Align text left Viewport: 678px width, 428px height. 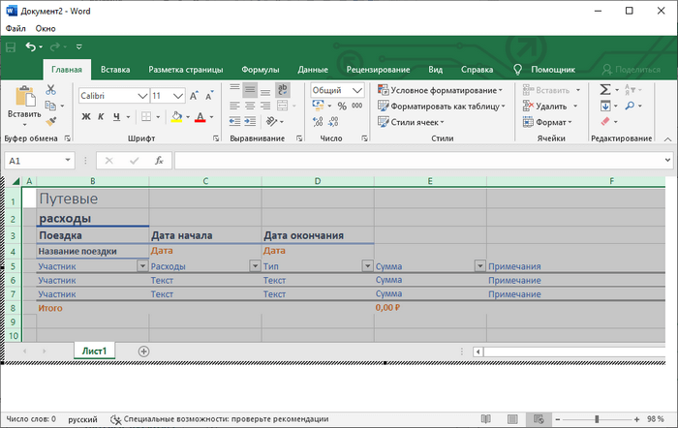pyautogui.click(x=234, y=106)
